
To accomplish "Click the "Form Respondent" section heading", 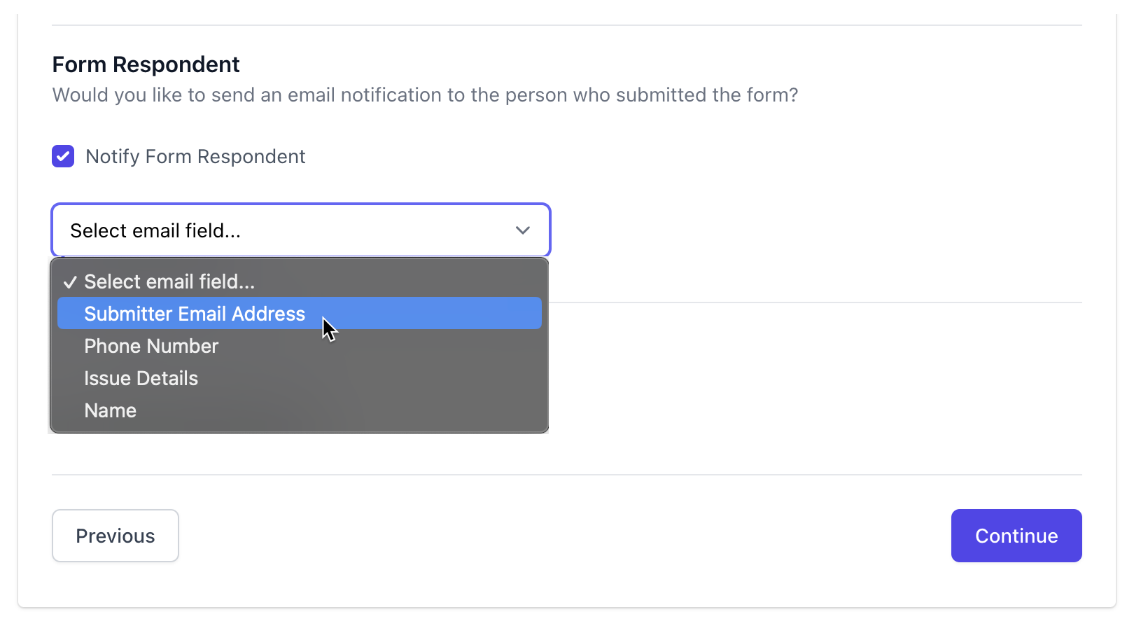I will (146, 64).
